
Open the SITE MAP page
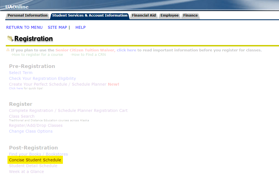pyautogui.click(x=57, y=27)
